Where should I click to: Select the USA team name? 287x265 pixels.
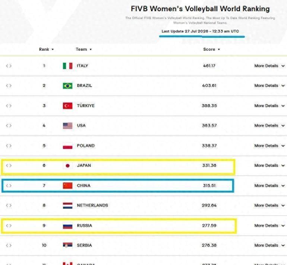[81, 125]
